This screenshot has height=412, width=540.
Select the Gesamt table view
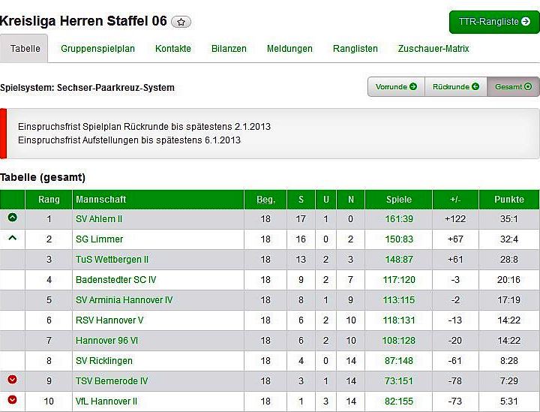513,87
